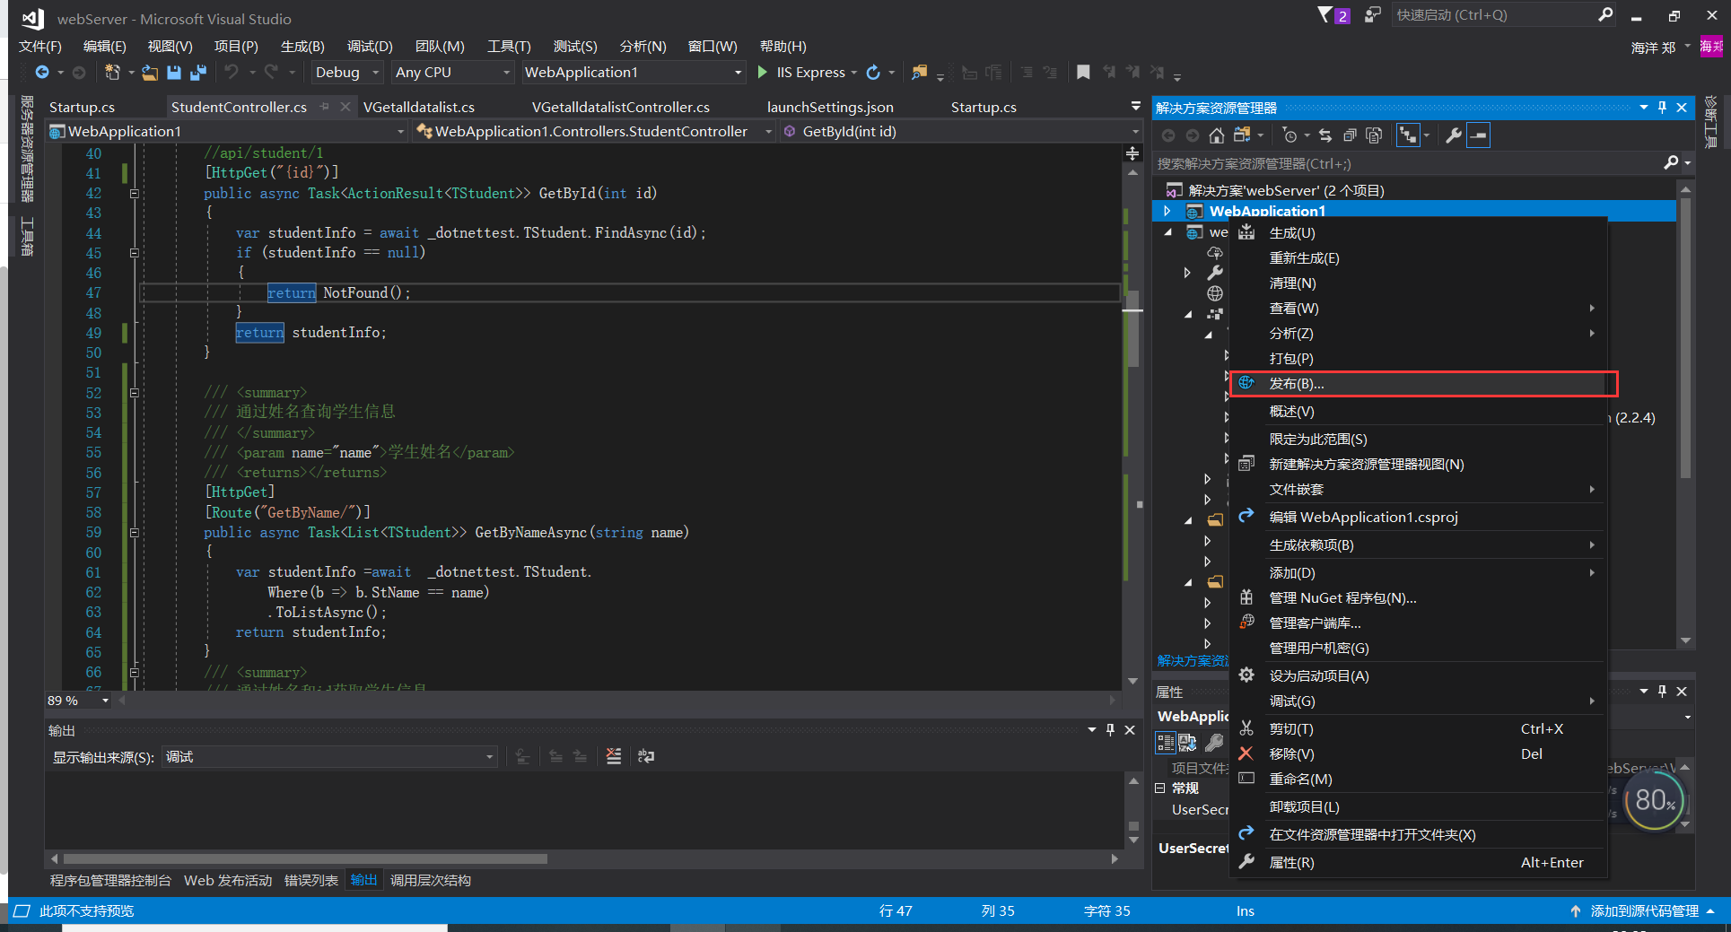Toggle the View Class Diagram tree button
Image resolution: width=1731 pixels, height=932 pixels.
(x=1408, y=135)
